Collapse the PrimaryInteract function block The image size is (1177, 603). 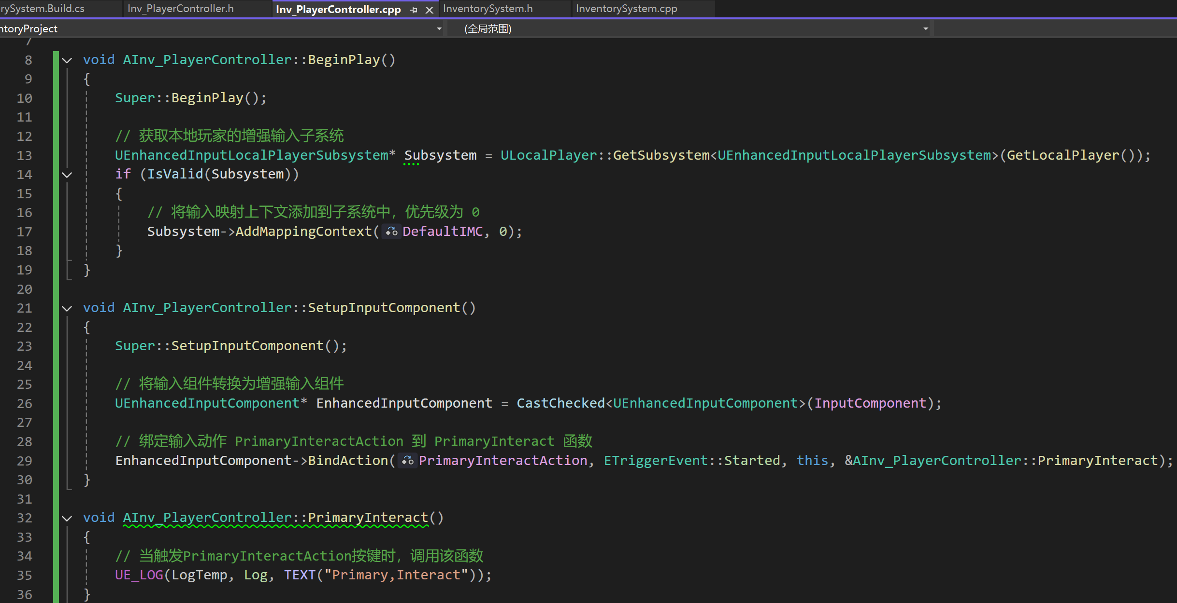pyautogui.click(x=67, y=518)
